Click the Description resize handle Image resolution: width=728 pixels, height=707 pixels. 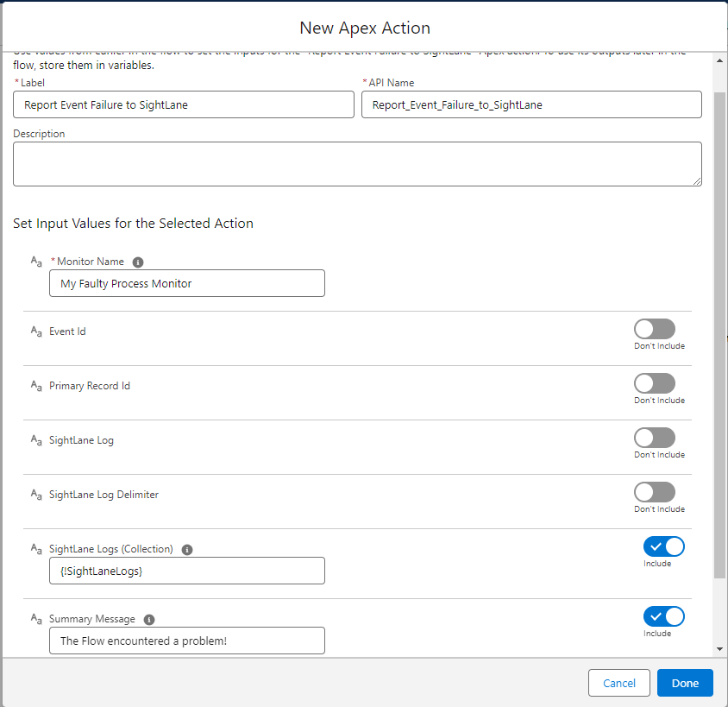[697, 181]
